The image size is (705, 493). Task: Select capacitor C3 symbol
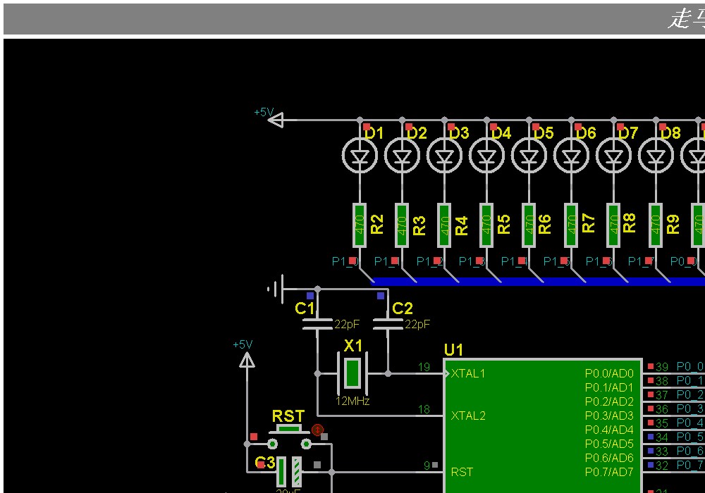(288, 471)
